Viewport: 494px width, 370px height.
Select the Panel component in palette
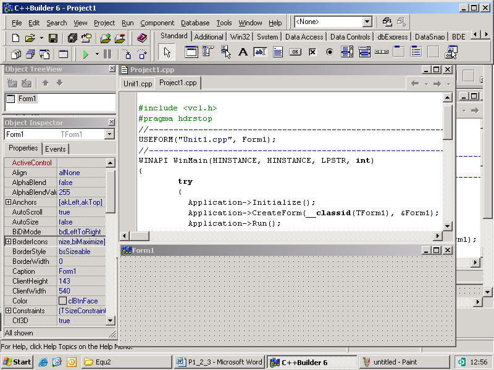point(433,52)
